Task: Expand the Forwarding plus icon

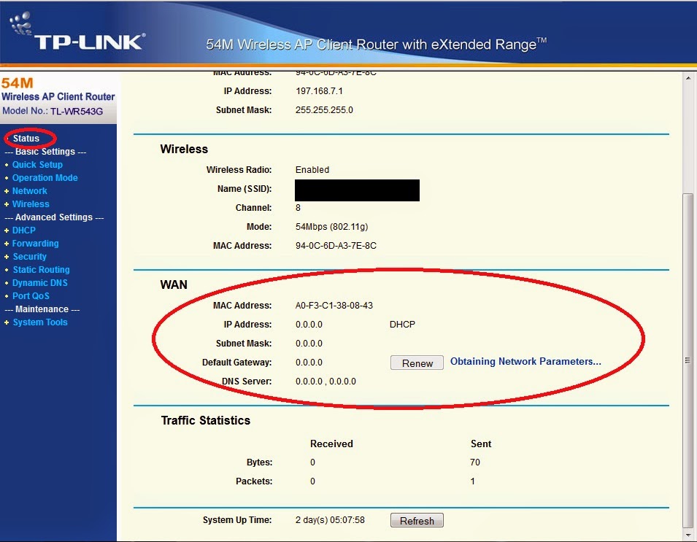Action: click(7, 244)
